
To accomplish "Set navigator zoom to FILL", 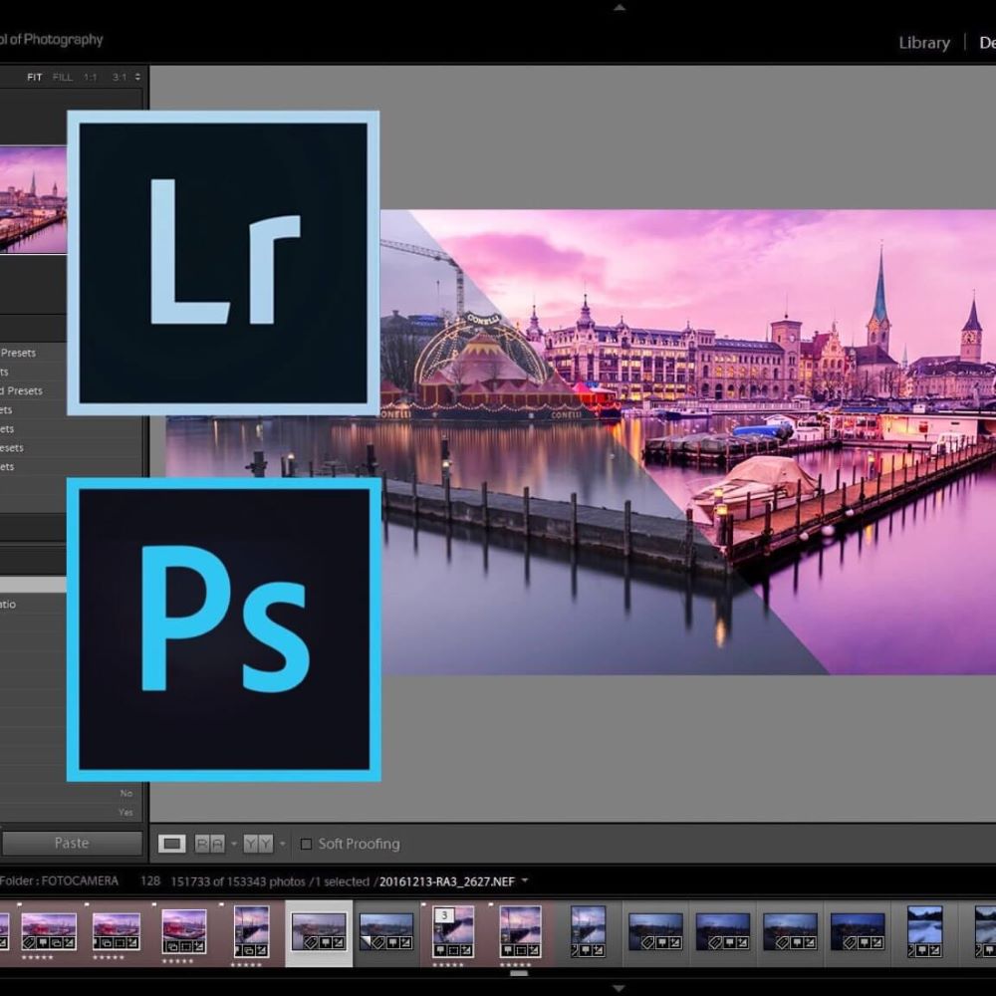I will point(62,77).
